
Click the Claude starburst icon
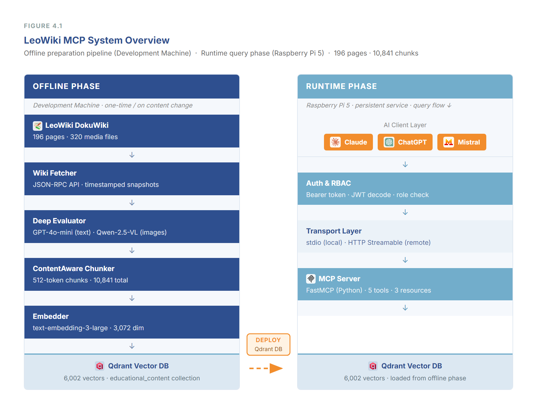[335, 142]
